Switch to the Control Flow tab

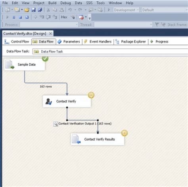(17, 42)
